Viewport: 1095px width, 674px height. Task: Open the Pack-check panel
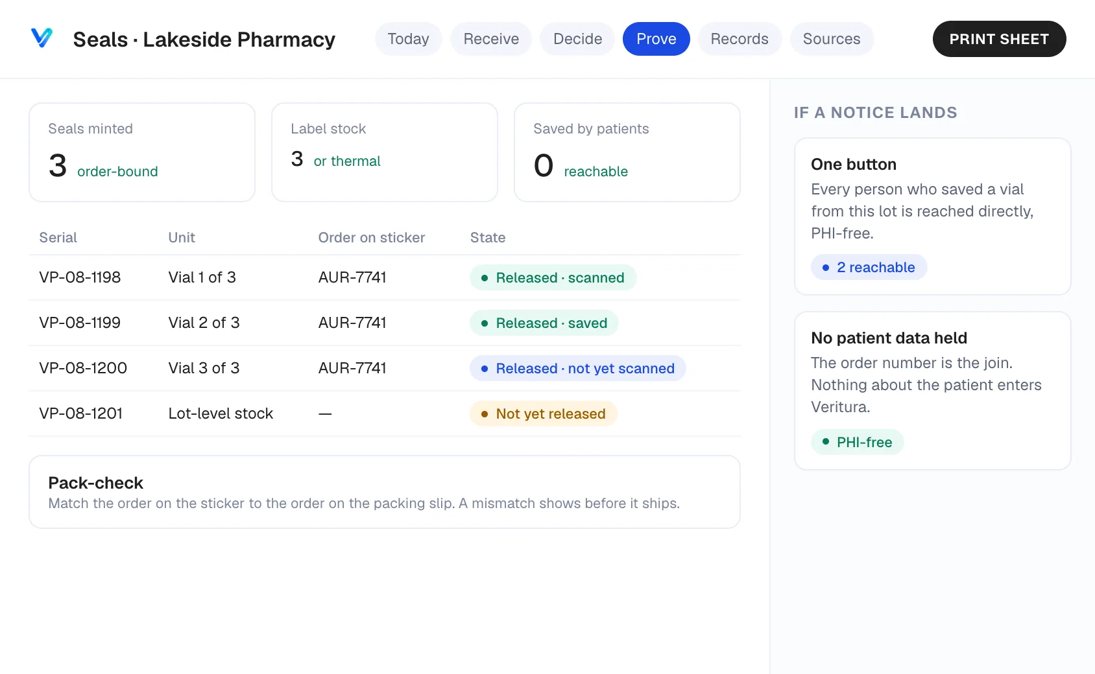[385, 492]
